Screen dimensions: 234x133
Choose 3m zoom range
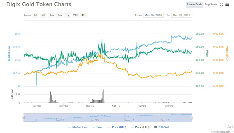(x=60, y=15)
